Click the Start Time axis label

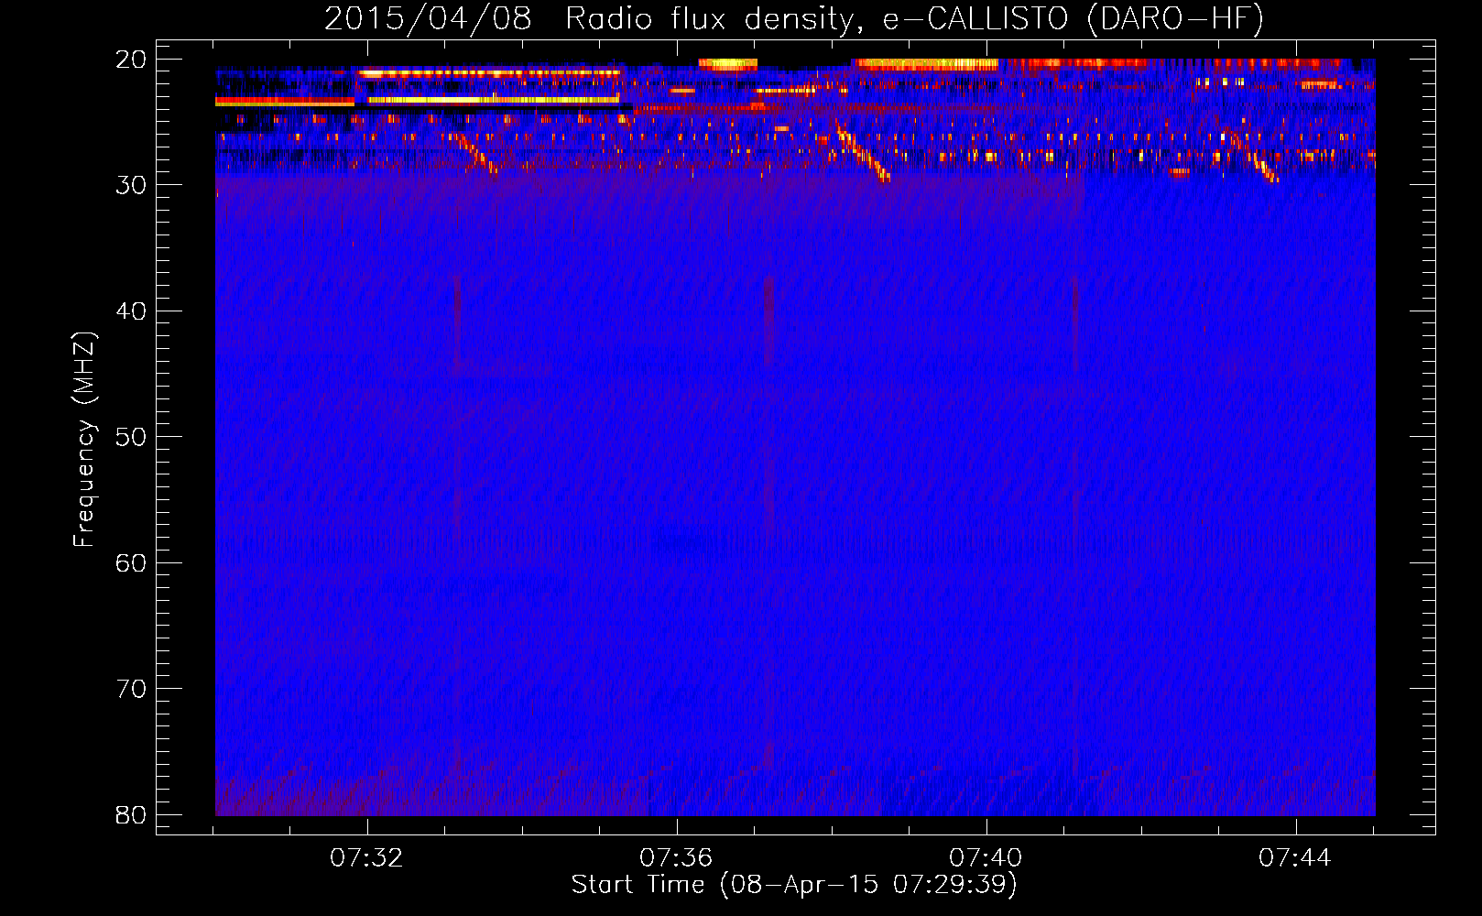click(794, 885)
